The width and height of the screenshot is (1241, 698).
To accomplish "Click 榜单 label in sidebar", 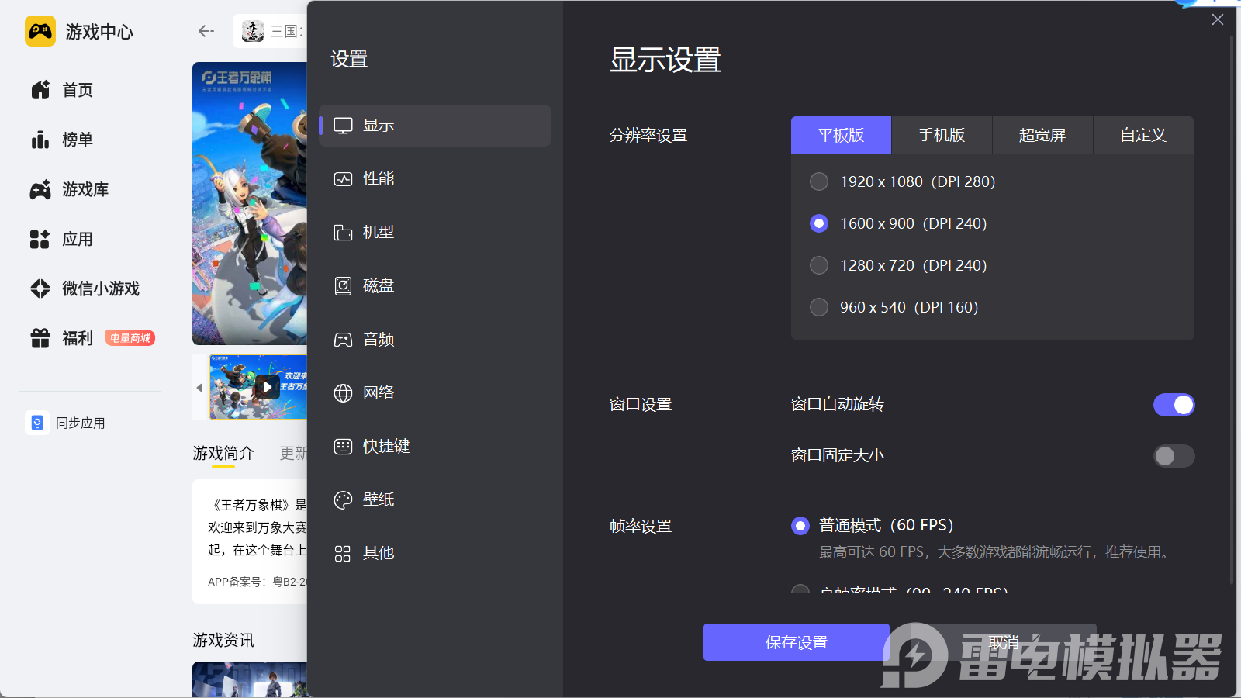I will tap(78, 140).
